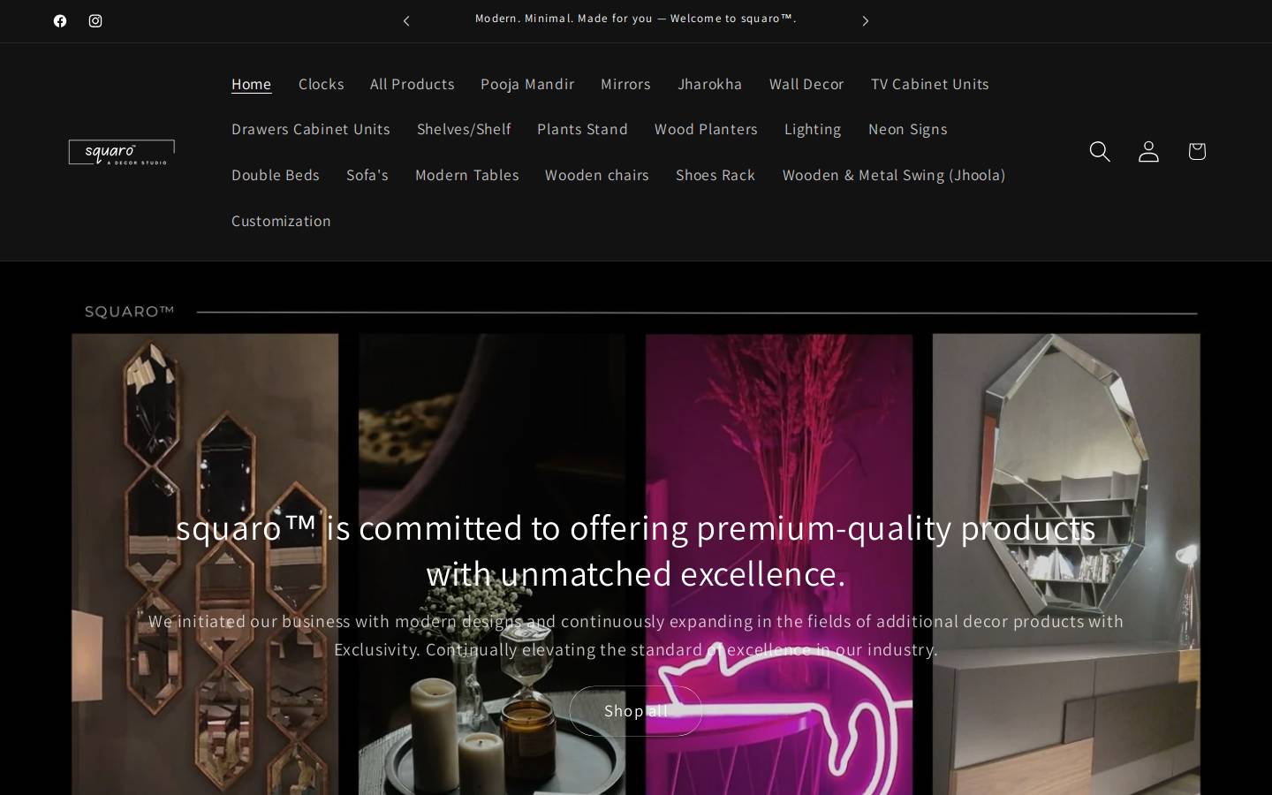1272x795 pixels.
Task: Open All Products in the menu
Action: [x=413, y=84]
